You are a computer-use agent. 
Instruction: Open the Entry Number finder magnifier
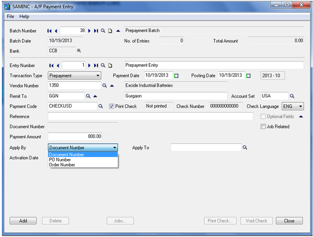[x=103, y=65]
